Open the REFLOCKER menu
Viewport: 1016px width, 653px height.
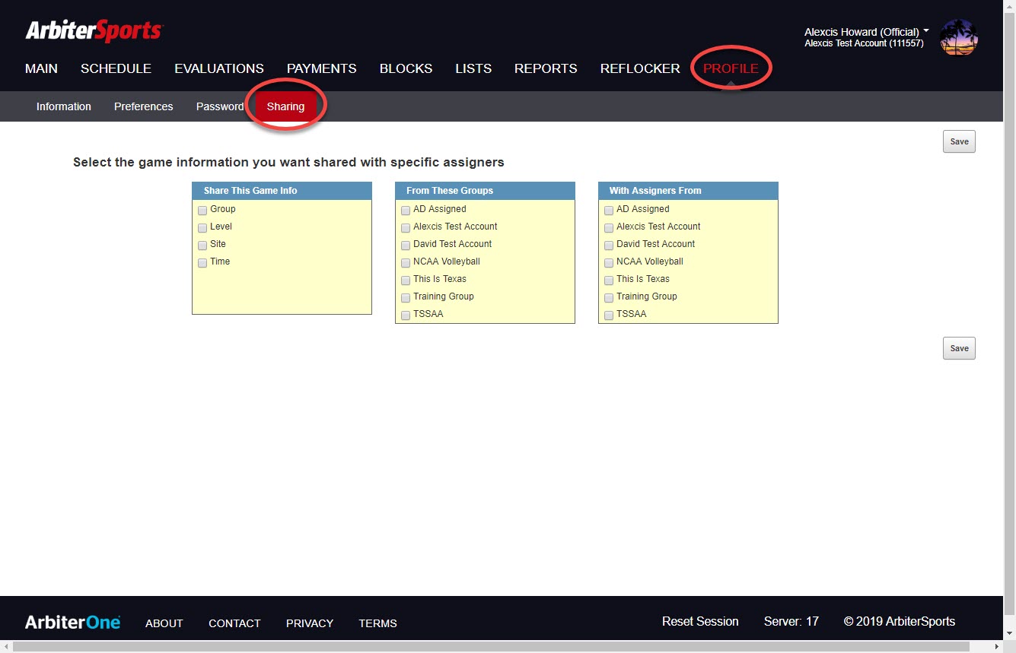pyautogui.click(x=640, y=68)
